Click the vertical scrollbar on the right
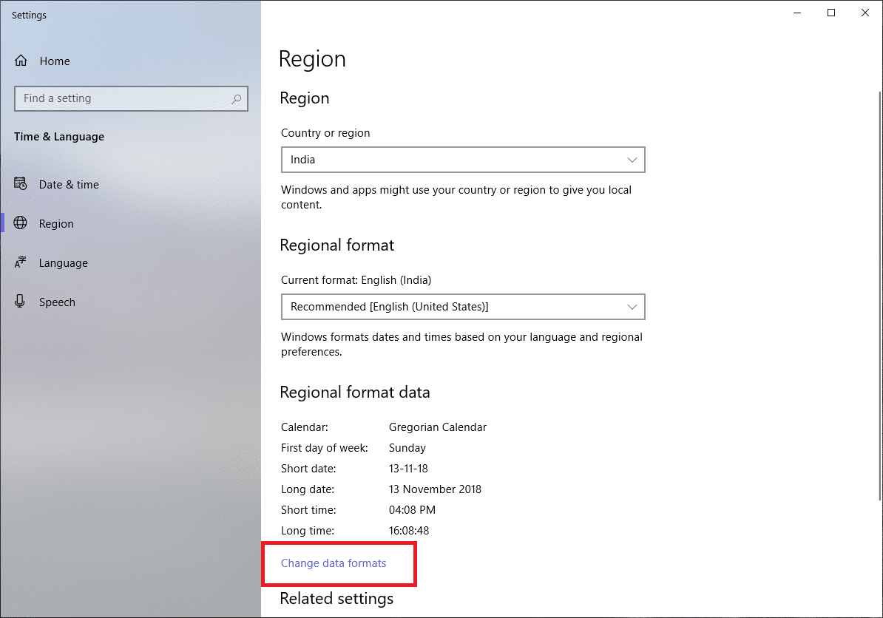The image size is (883, 618). tap(879, 296)
